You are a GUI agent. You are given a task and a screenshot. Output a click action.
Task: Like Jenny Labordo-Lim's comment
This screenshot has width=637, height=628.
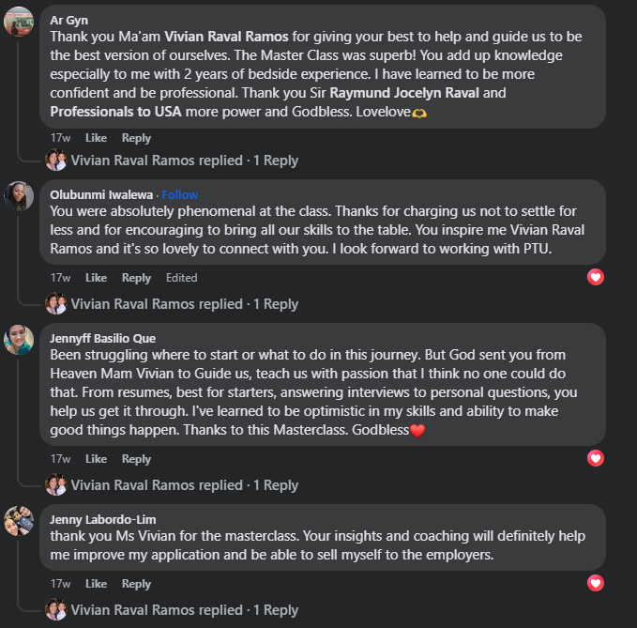[96, 584]
